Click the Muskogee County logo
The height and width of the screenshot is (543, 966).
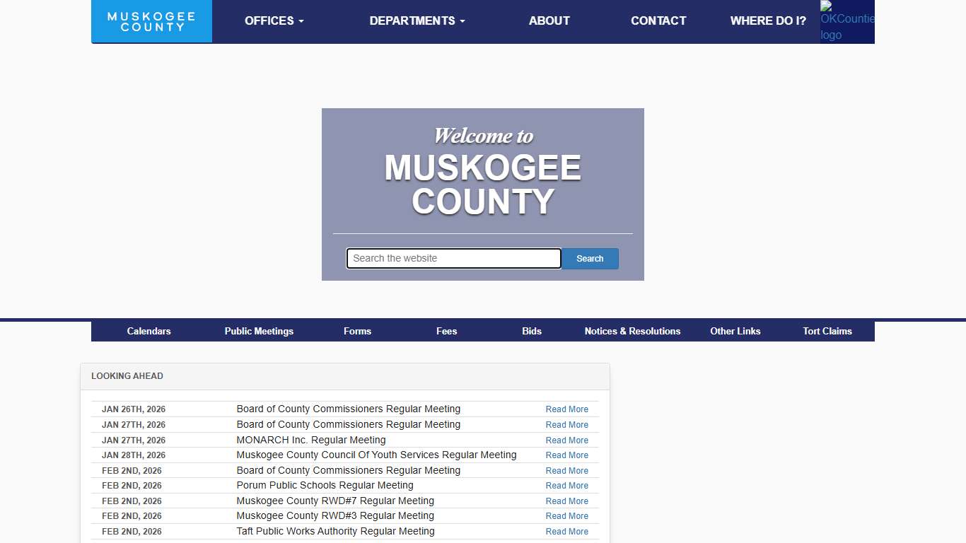151,21
